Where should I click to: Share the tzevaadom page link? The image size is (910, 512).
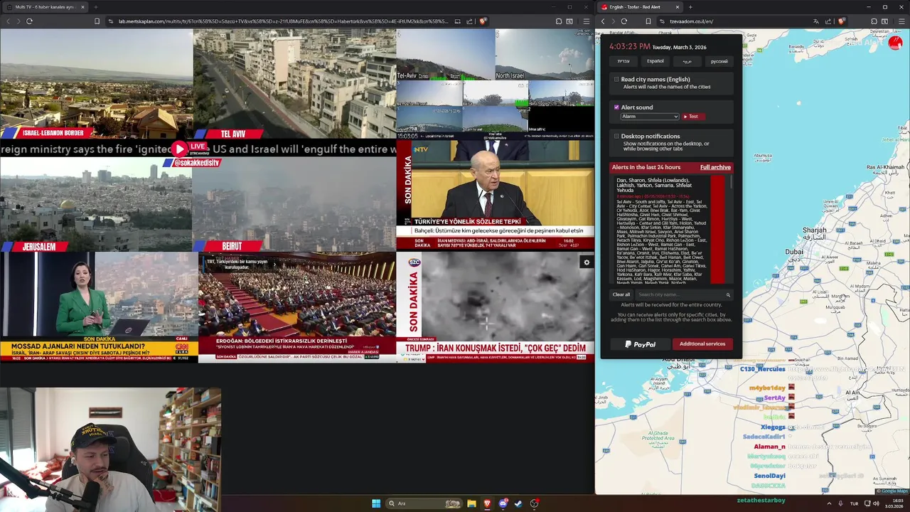(828, 21)
